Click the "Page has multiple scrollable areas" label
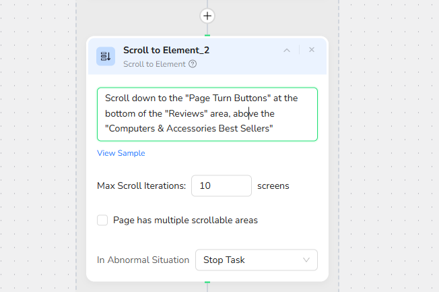Screen dimensions: 439x292 (x=185, y=220)
